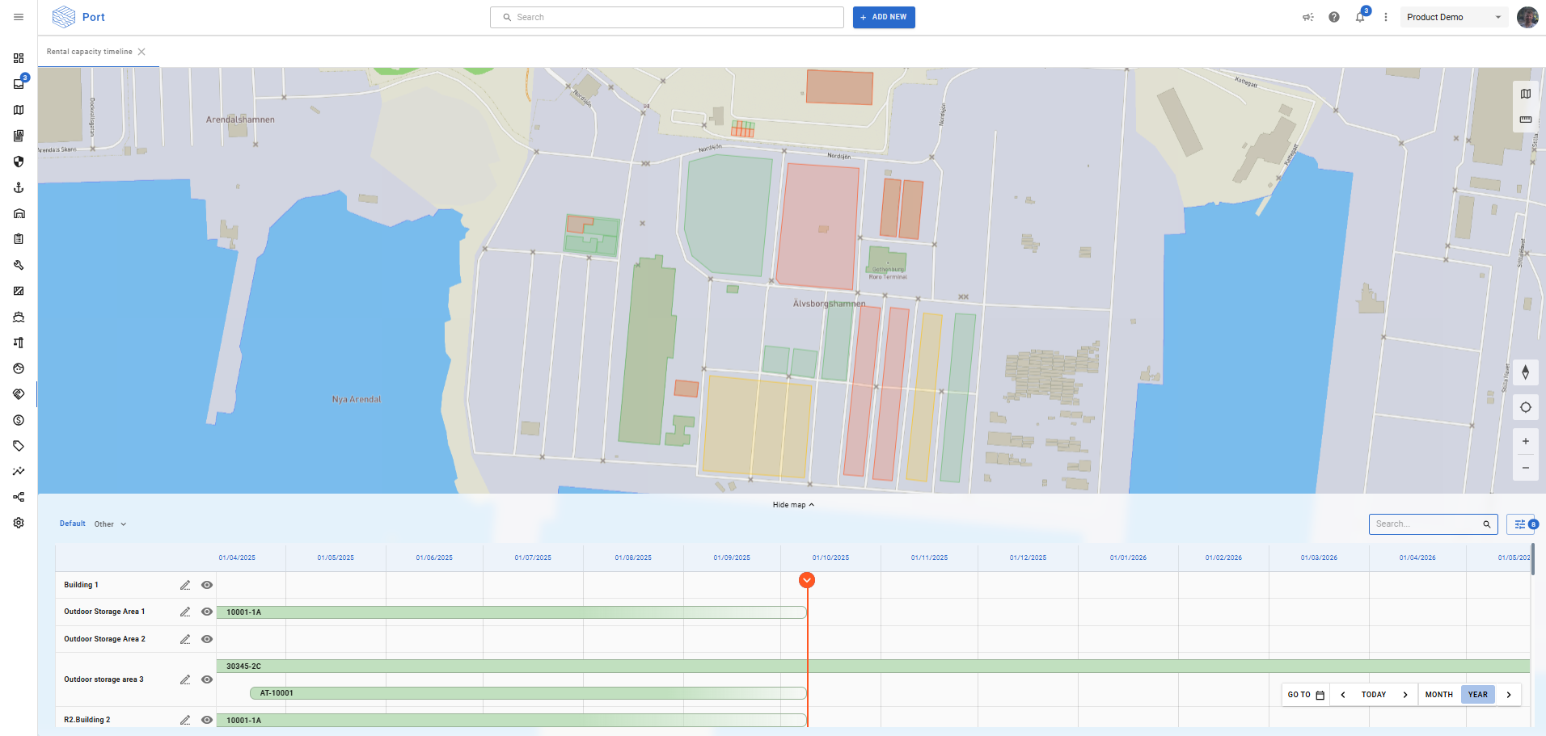1546x736 pixels.
Task: Click the ADD NEW button
Action: [884, 17]
